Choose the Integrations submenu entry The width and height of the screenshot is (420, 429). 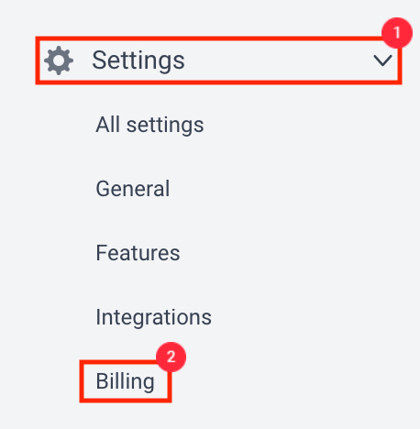click(x=153, y=317)
